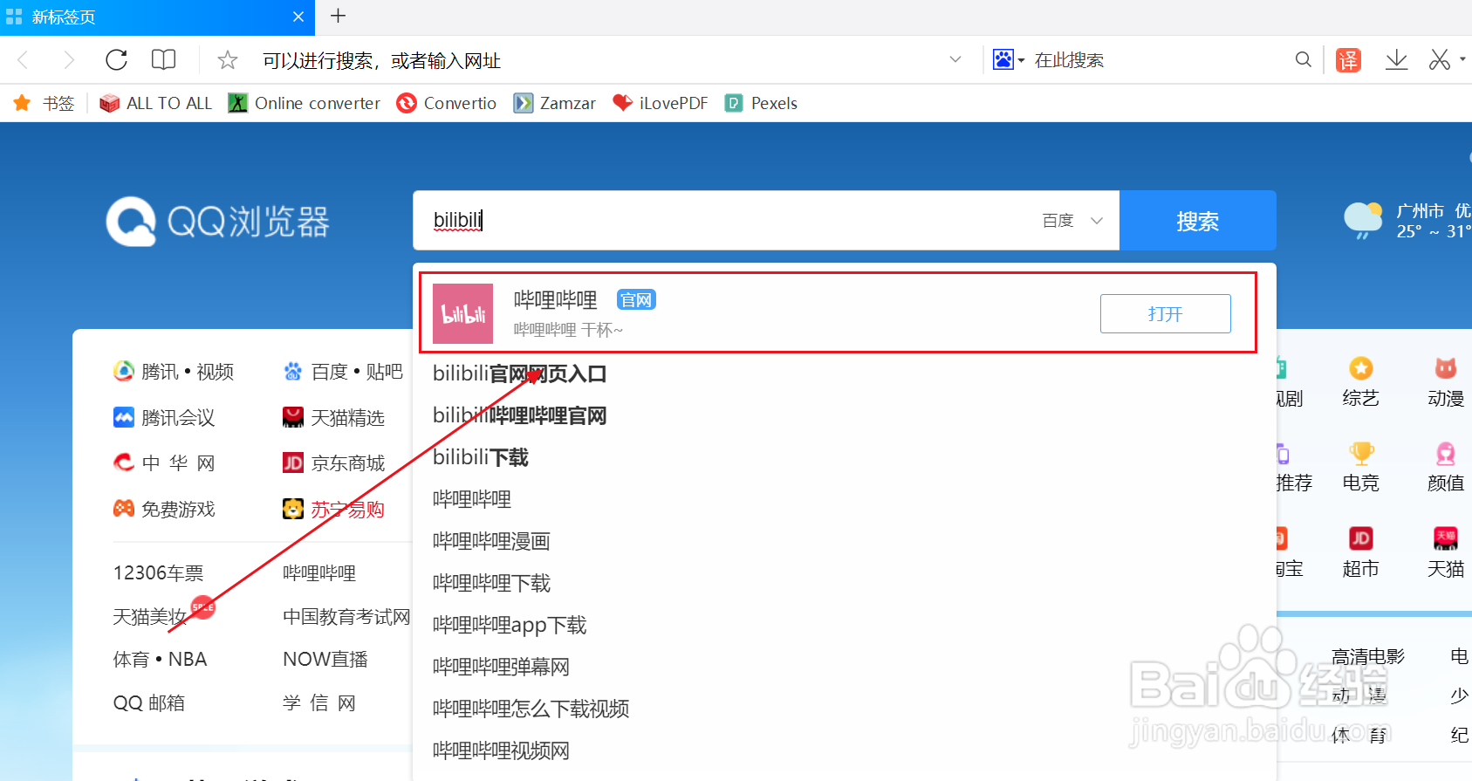Select suggestion 哔哩哔哩怎么下载视频

(x=531, y=709)
